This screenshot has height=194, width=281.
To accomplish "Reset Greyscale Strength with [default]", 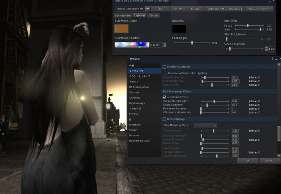I will [x=255, y=101].
